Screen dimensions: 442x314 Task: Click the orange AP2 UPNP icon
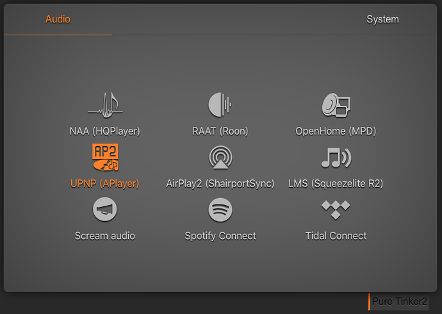point(105,157)
